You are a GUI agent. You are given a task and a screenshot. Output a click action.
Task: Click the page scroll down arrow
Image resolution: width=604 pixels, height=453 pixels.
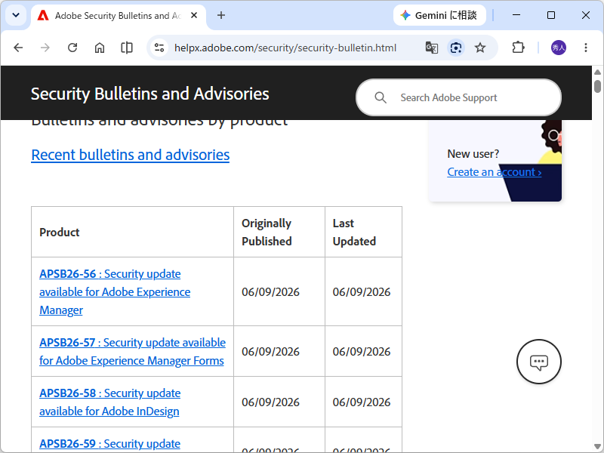coord(597,446)
